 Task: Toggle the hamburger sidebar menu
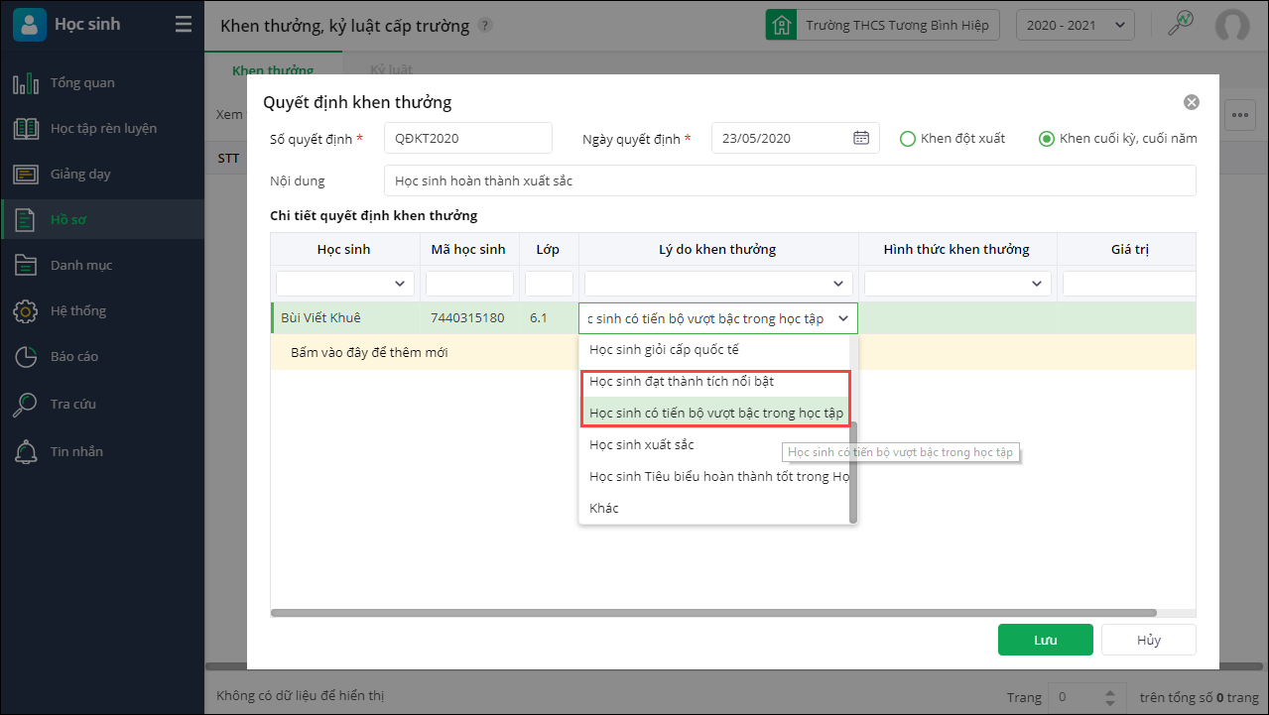184,25
